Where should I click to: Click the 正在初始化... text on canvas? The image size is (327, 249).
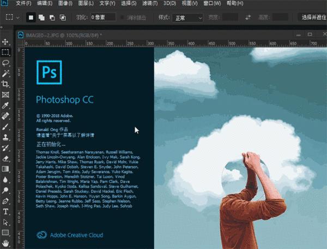tap(51, 144)
